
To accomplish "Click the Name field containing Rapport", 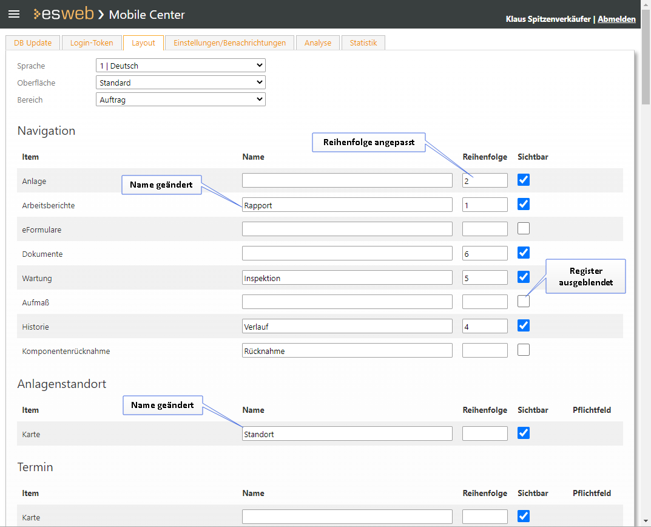I will coord(347,205).
